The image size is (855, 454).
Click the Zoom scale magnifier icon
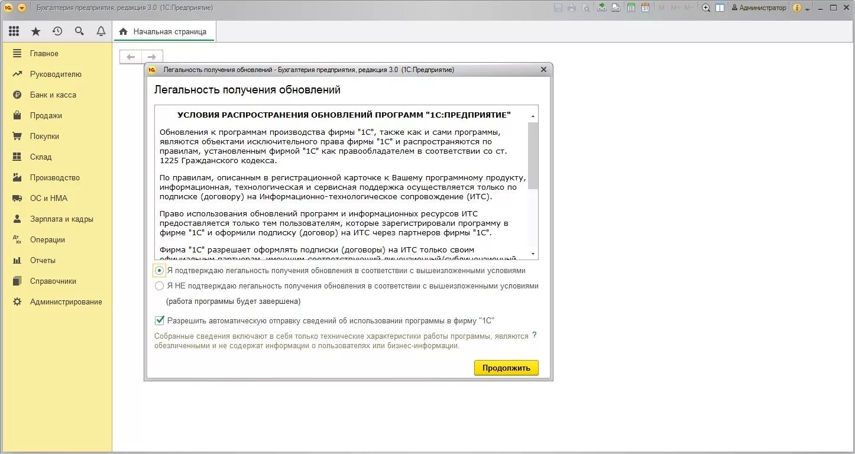click(706, 8)
